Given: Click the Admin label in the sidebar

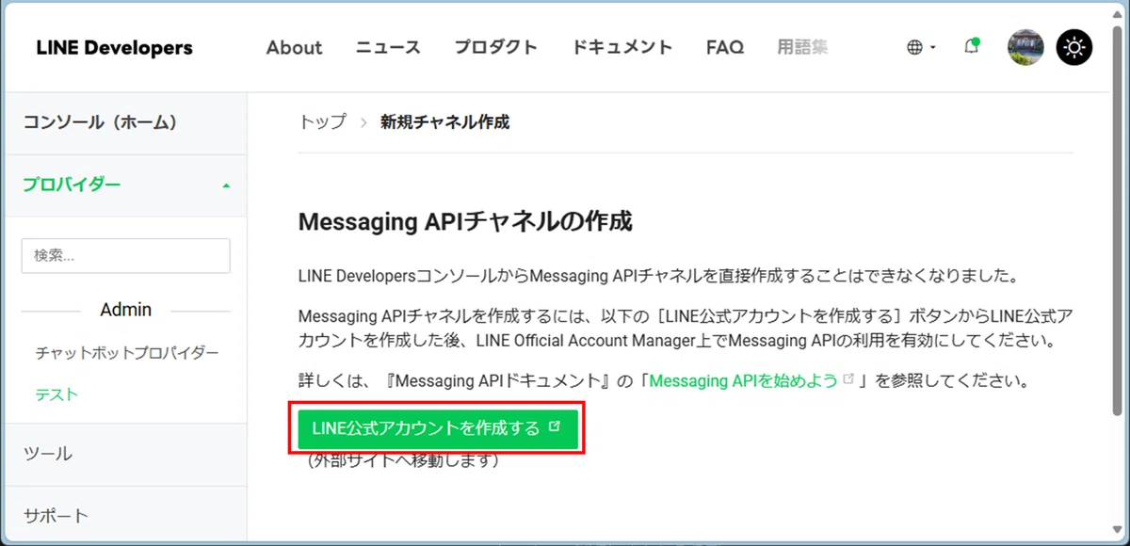Looking at the screenshot, I should coord(126,310).
